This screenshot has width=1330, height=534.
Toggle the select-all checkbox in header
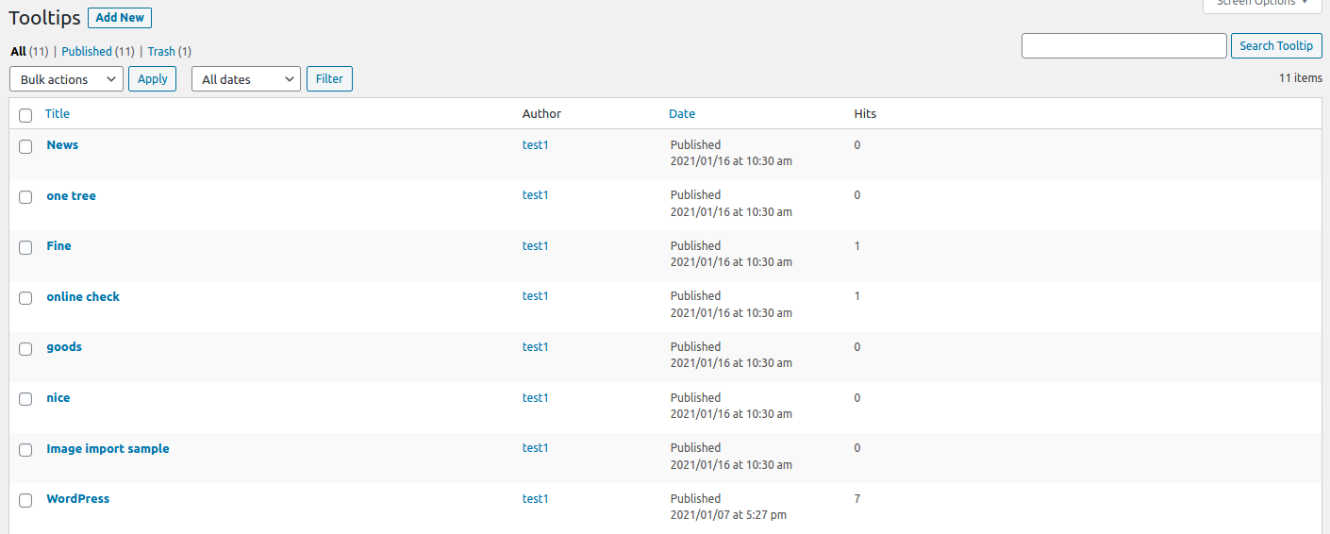(25, 115)
